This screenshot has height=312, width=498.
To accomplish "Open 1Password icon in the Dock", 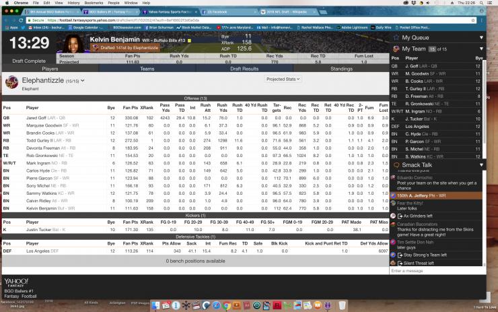I will (176, 306).
